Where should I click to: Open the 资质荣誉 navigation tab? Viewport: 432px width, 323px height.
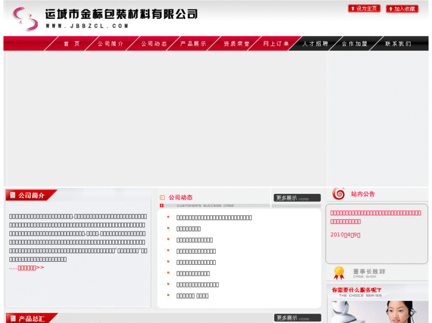coord(237,44)
